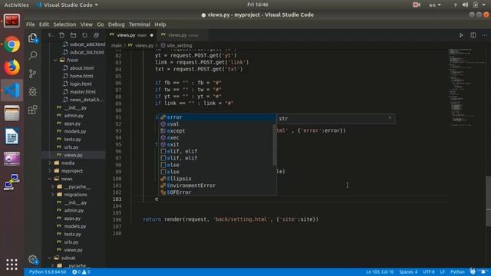Open the Go menu

pyautogui.click(x=101, y=25)
